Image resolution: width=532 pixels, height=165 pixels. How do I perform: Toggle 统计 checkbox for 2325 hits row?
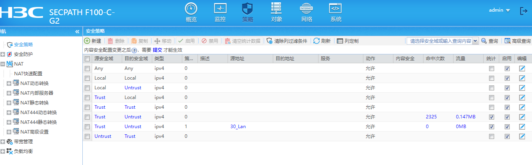(x=492, y=117)
